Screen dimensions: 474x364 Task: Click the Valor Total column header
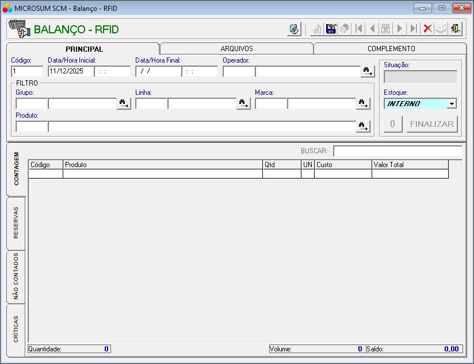click(410, 165)
